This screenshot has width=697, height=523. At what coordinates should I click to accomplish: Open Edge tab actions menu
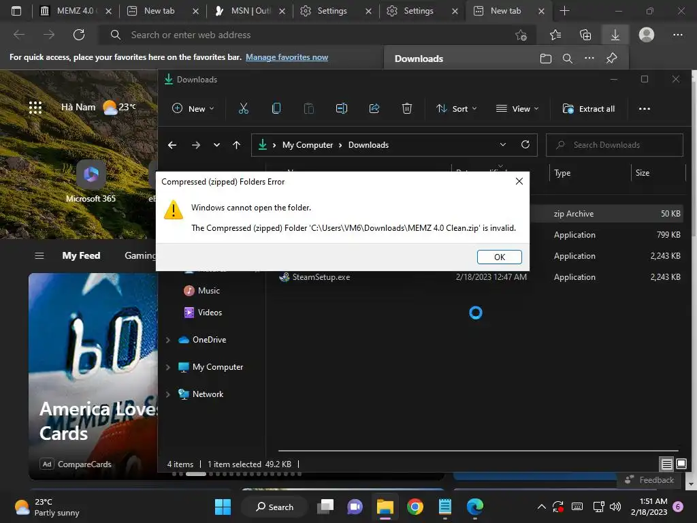(x=16, y=11)
